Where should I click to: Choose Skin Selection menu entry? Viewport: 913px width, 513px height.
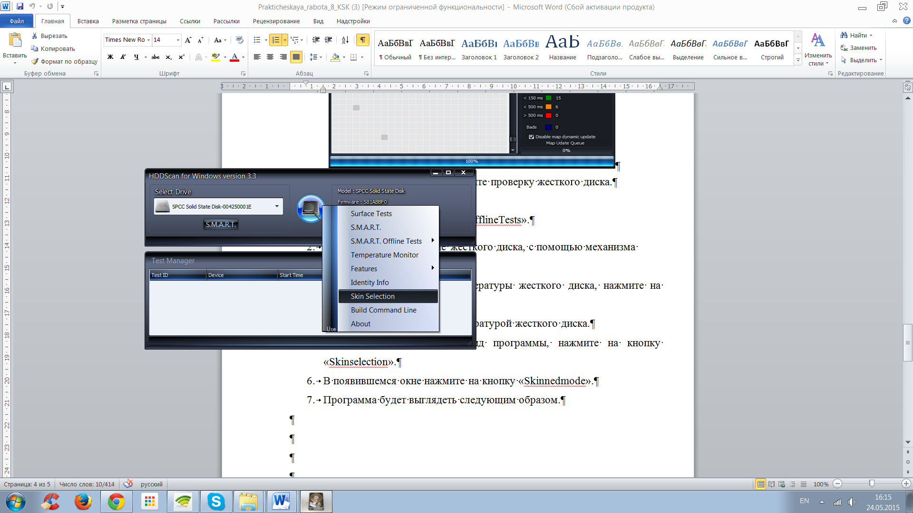click(x=373, y=296)
